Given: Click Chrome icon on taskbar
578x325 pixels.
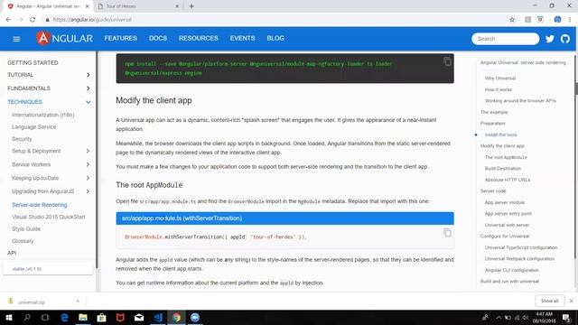Looking at the screenshot, I should point(177,317).
